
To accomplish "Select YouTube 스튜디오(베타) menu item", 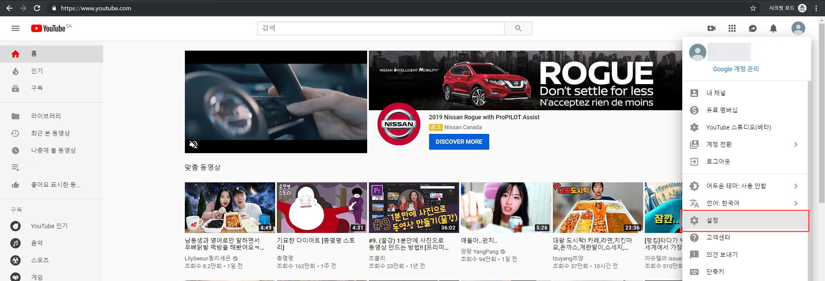I will pyautogui.click(x=745, y=127).
